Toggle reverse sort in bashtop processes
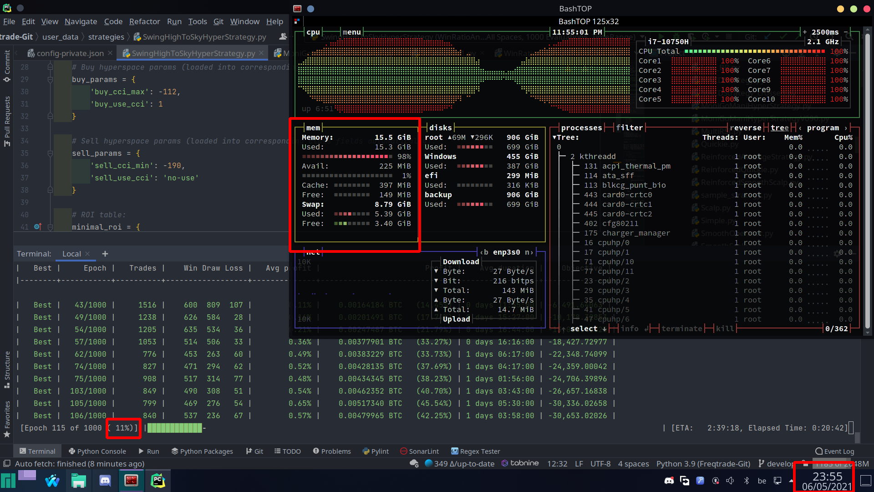874x492 pixels. [746, 128]
